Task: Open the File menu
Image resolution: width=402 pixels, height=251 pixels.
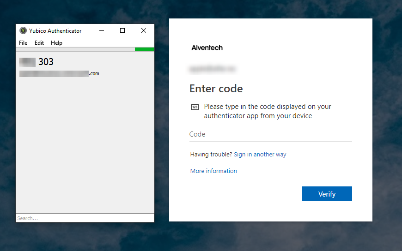Action: tap(23, 43)
